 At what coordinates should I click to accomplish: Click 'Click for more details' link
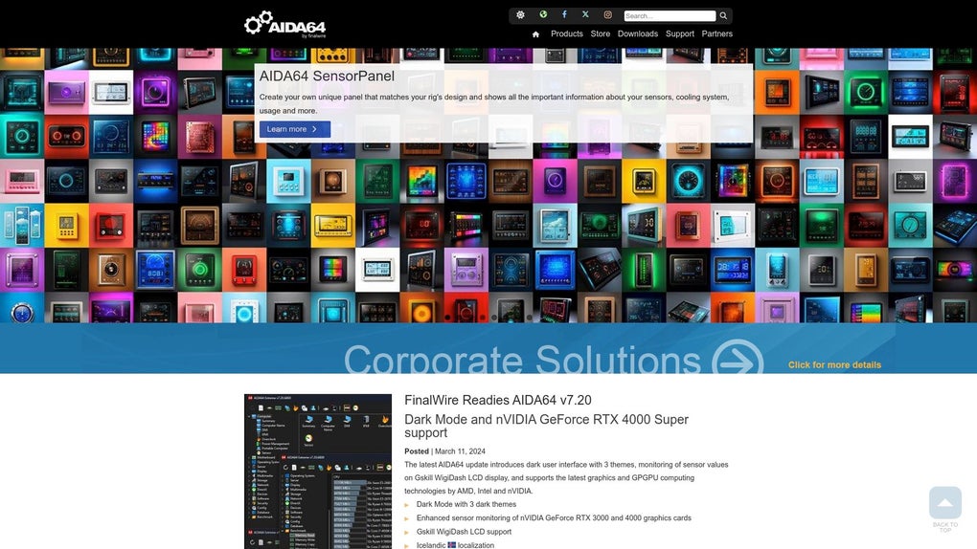coord(834,364)
